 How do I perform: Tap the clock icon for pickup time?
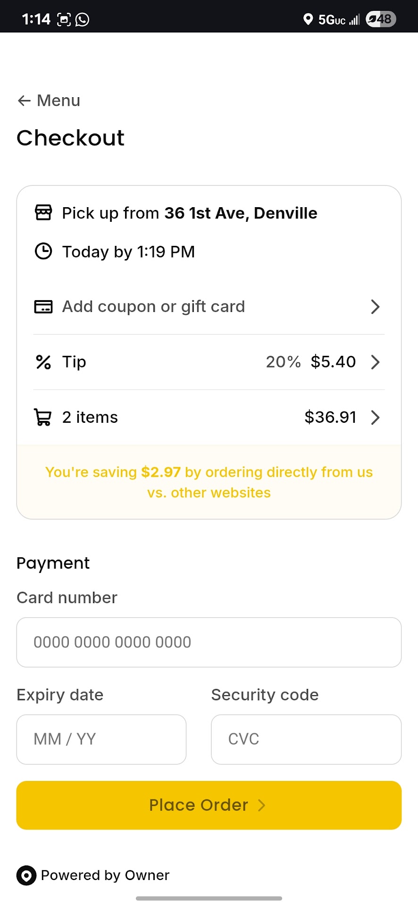point(43,251)
